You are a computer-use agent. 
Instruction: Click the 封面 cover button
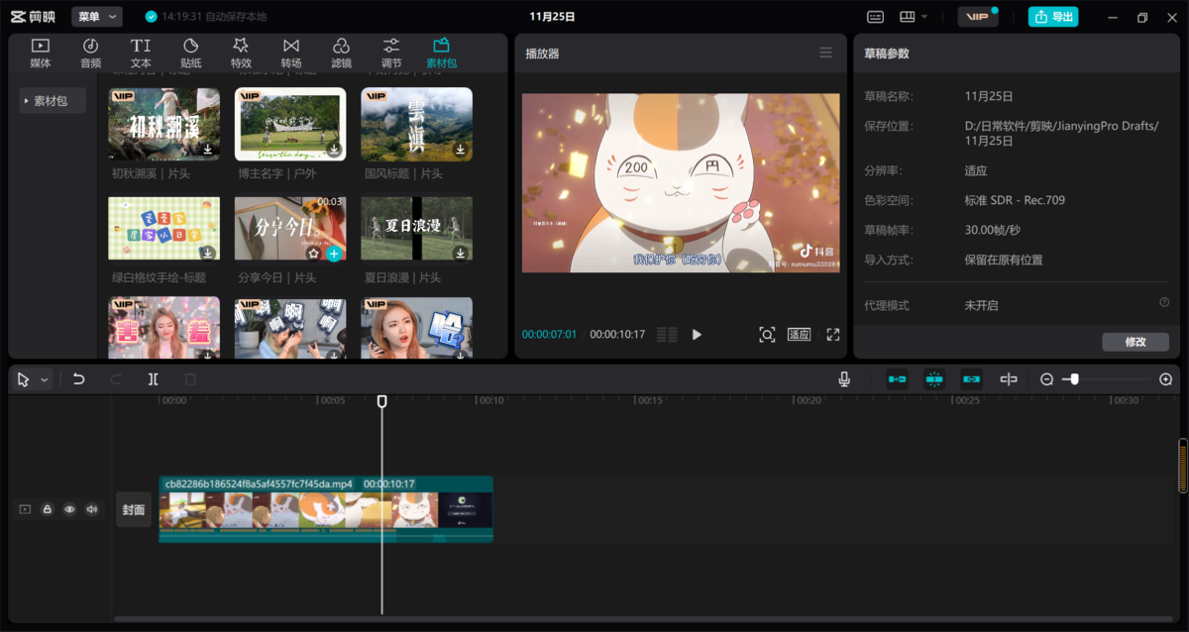point(134,509)
